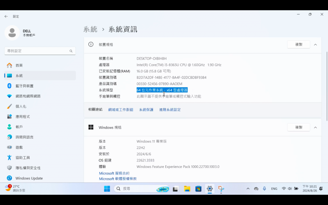
Task: Click the Windows 11 專業版 edition text
Action: click(x=152, y=141)
